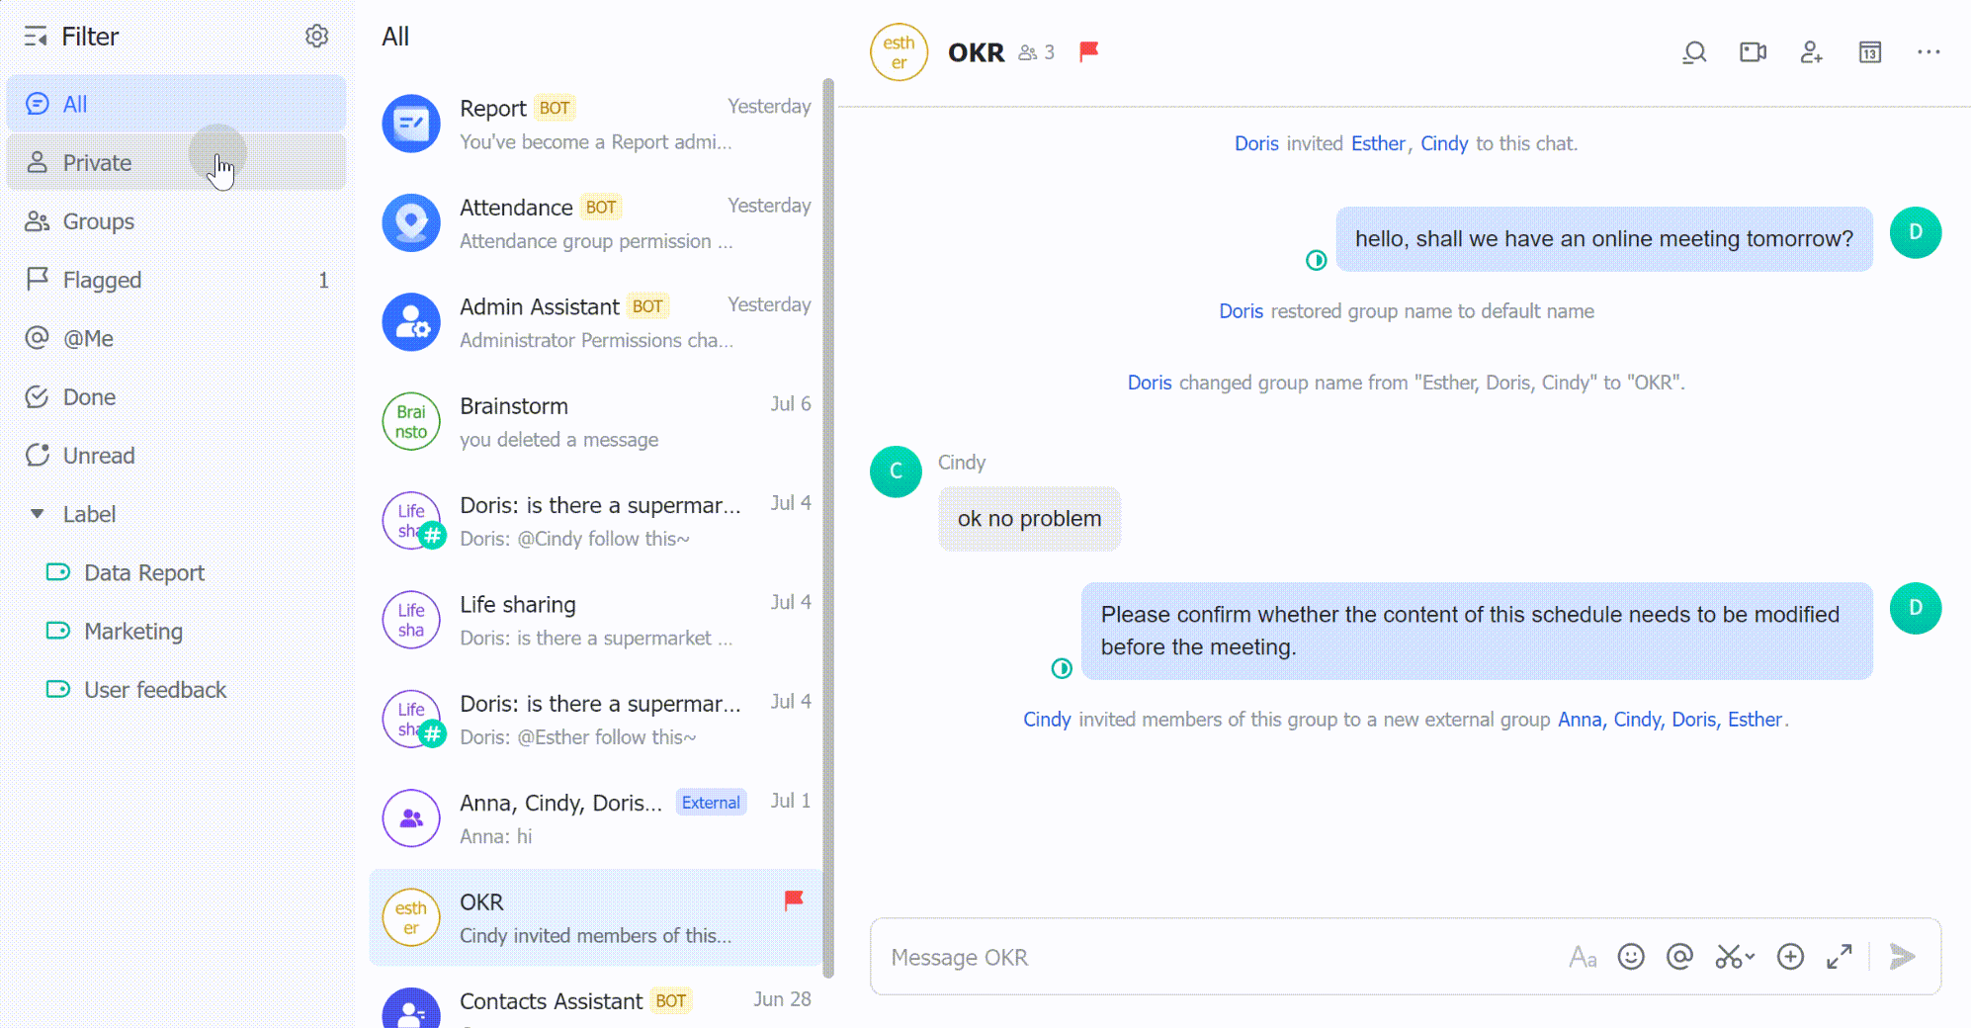The image size is (1971, 1028).
Task: Open the external group Anna, Cindy, Doris, Esther link
Action: pos(1671,720)
